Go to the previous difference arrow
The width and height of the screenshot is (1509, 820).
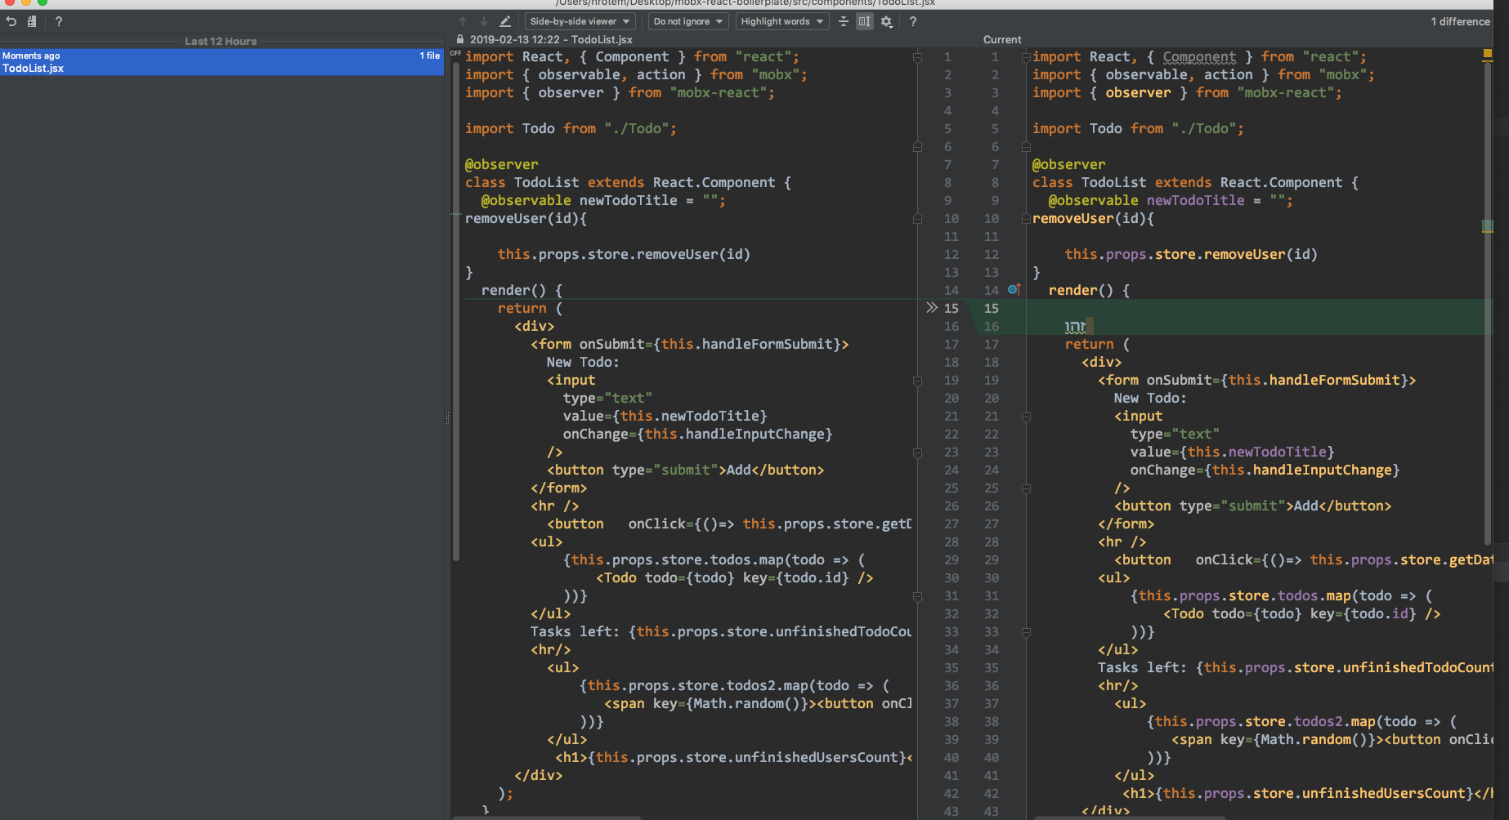463,21
